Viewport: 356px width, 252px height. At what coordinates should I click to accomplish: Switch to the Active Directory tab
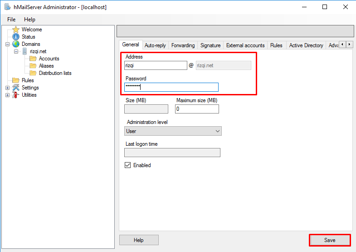tap(306, 45)
